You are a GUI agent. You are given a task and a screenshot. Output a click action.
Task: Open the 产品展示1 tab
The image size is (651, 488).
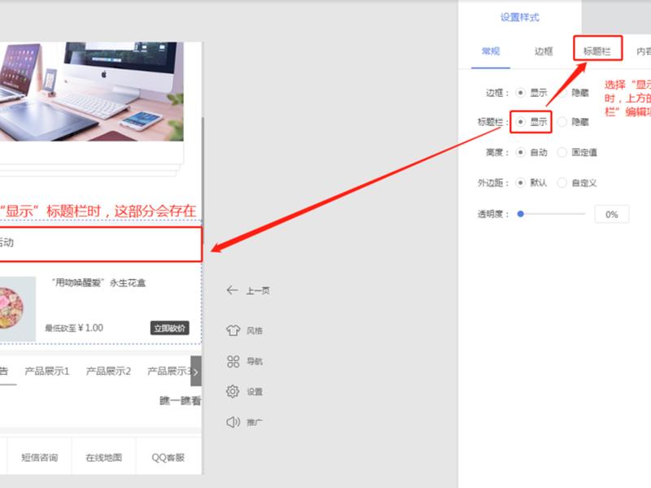click(x=47, y=371)
